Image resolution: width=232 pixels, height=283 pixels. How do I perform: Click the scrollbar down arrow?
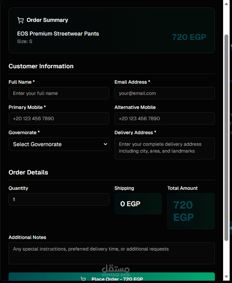pos(226,277)
